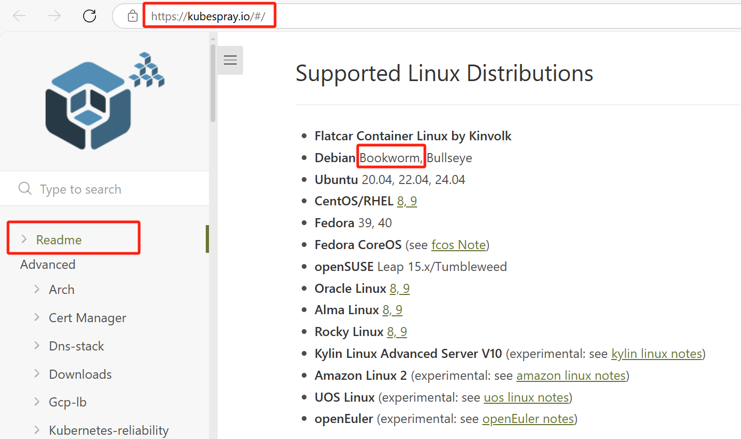This screenshot has height=439, width=741.
Task: Open the 'amazon linux notes' link
Action: [571, 376]
